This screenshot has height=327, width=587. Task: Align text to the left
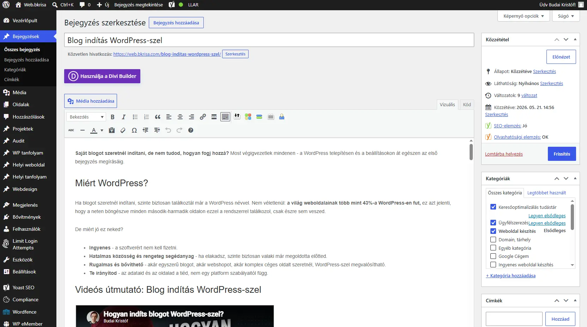pyautogui.click(x=169, y=117)
